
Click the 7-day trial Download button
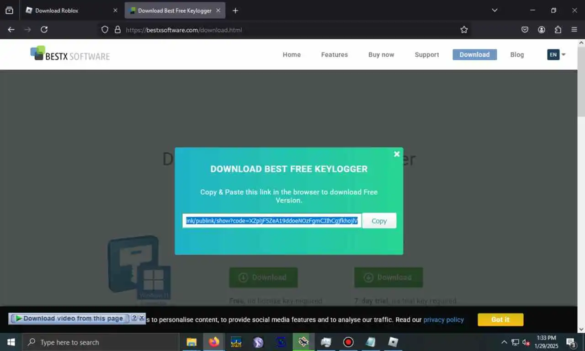click(x=388, y=277)
